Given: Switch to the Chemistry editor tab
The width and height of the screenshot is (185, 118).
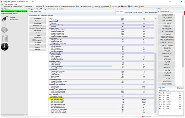Looking at the screenshot, I should (60, 9).
